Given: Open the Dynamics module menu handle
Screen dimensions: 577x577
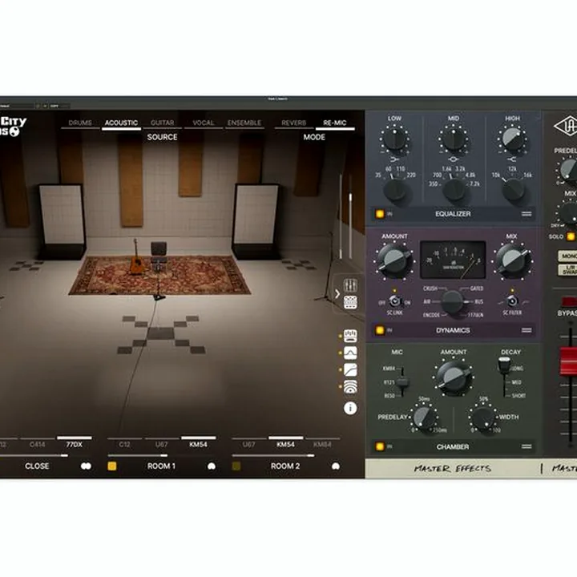Looking at the screenshot, I should pos(527,330).
